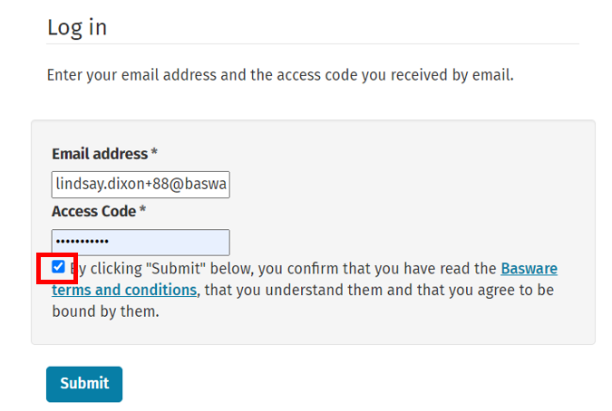This screenshot has height=411, width=612.
Task: Place cursor in the lindsay.dixon+88 email text
Action: (x=141, y=184)
